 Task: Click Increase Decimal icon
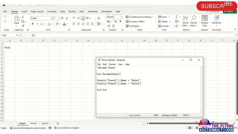point(109,26)
